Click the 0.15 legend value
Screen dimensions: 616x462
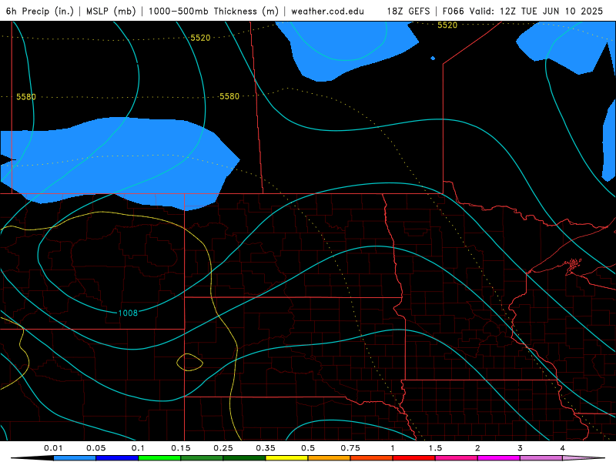[x=181, y=448]
